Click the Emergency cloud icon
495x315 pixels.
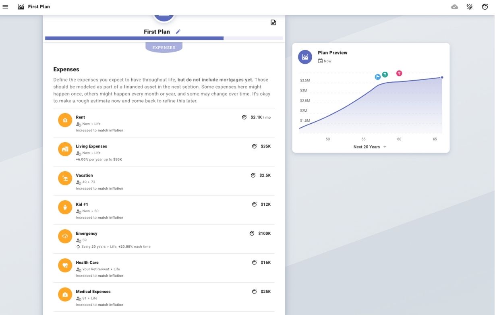(65, 236)
